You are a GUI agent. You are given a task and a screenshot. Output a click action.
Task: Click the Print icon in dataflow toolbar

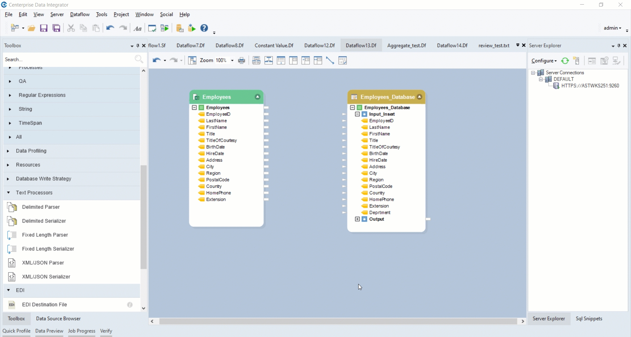click(x=242, y=61)
